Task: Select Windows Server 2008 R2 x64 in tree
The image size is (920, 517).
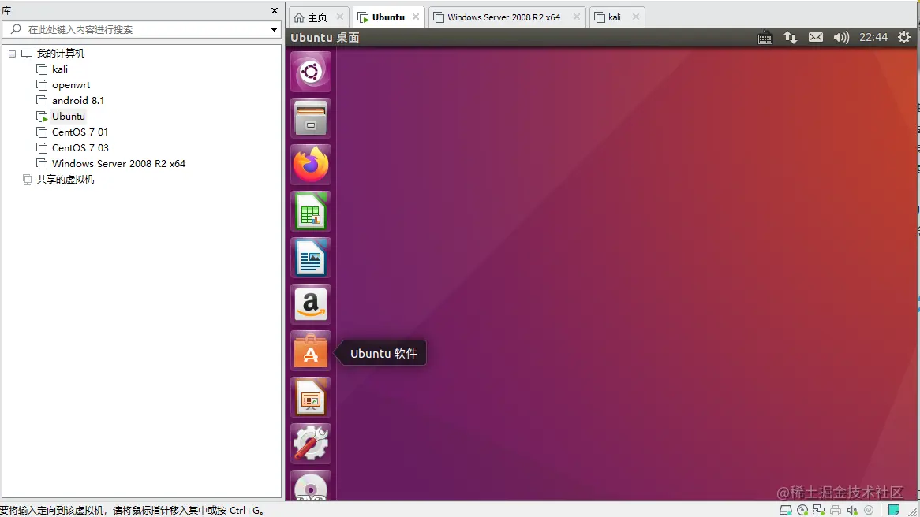Action: [x=118, y=164]
